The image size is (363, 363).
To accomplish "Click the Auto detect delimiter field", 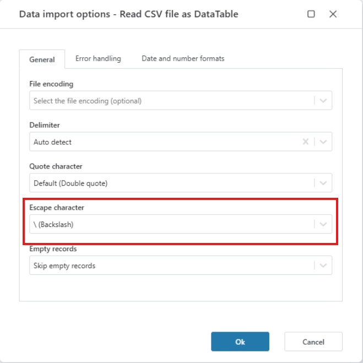I will tap(165, 142).
